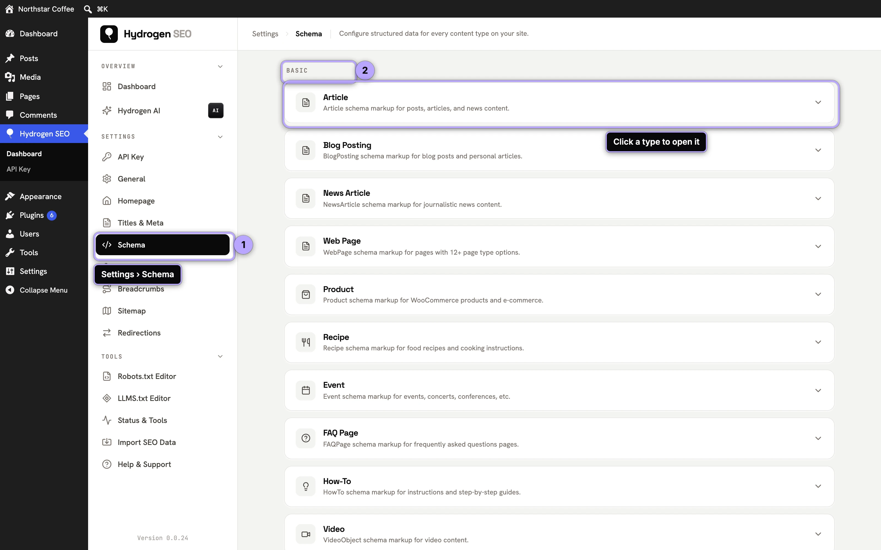Click the Product shopping bag icon
881x550 pixels.
pyautogui.click(x=306, y=294)
